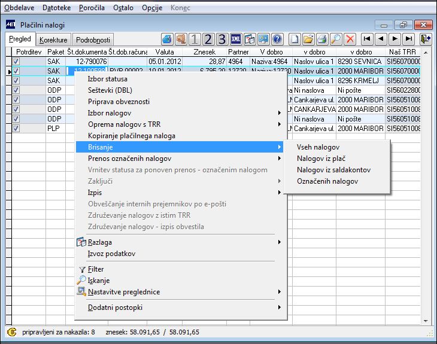This screenshot has height=344, width=437.
Task: Open the Poročila menu
Action: (92, 8)
